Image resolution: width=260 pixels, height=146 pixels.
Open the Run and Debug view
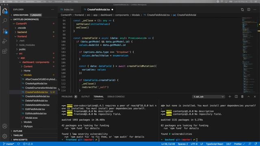4,41
